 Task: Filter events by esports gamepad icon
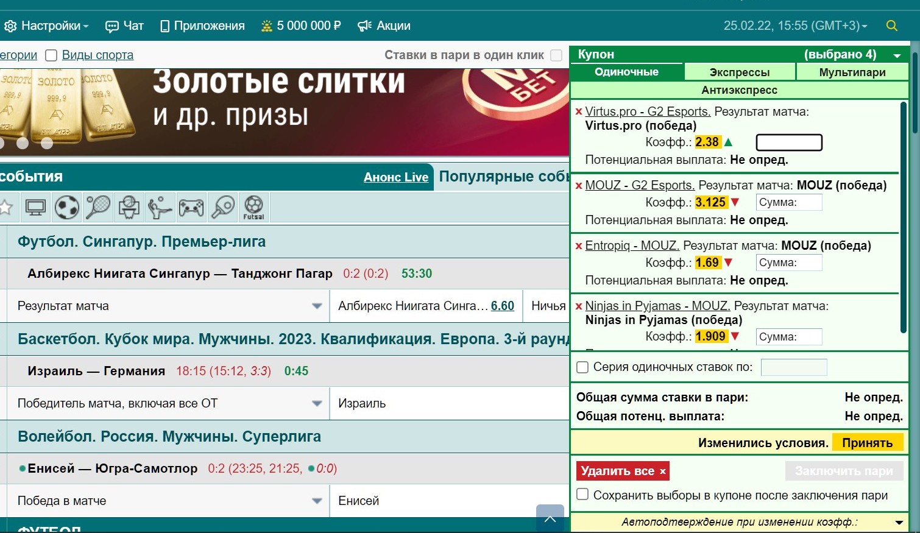[x=191, y=207]
